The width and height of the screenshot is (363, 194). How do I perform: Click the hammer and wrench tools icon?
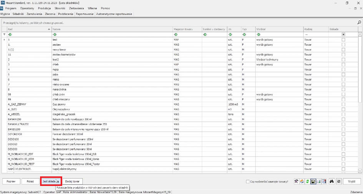coord(297,181)
